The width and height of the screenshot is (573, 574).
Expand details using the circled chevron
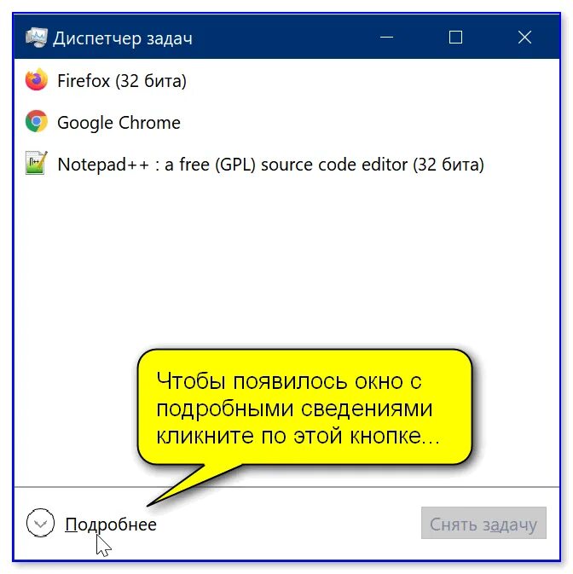40,523
